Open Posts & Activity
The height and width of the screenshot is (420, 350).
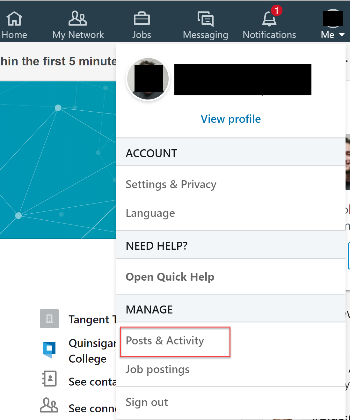175,341
